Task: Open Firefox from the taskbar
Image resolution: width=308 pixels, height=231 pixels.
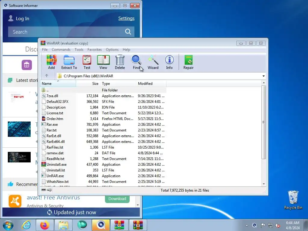Action: point(45,225)
